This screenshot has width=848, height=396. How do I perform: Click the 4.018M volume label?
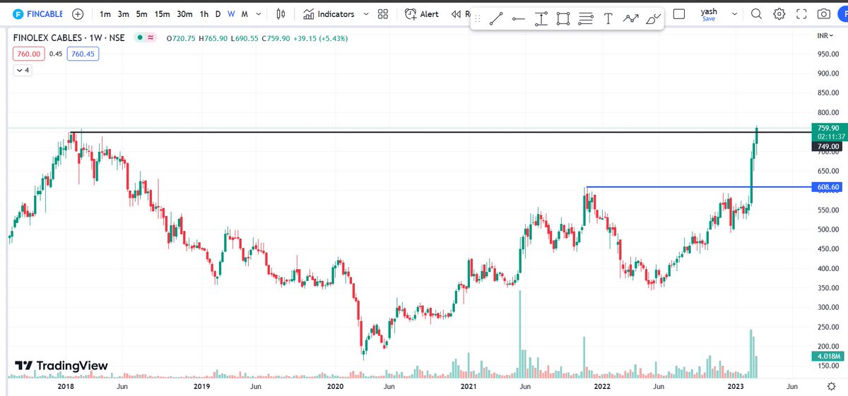click(828, 356)
